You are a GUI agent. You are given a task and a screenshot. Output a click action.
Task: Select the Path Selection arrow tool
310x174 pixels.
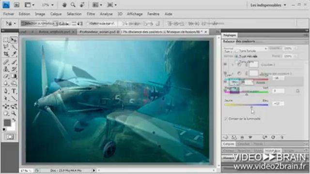coord(6,98)
